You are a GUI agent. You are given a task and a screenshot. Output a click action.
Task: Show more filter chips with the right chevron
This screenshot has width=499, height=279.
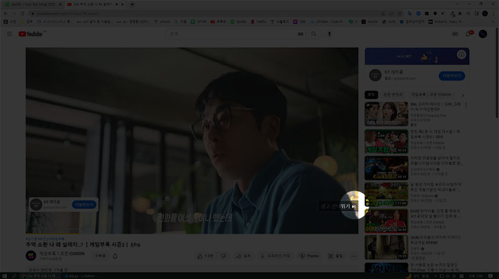(463, 95)
